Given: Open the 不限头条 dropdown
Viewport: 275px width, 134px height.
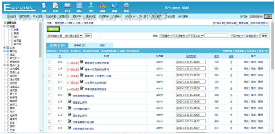Looking at the screenshot, I should point(196,36).
